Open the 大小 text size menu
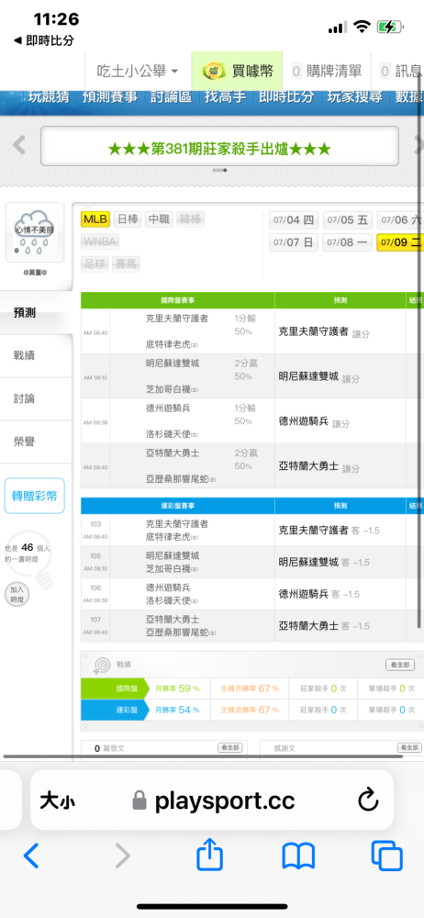Viewport: 424px width, 918px height. 57,800
